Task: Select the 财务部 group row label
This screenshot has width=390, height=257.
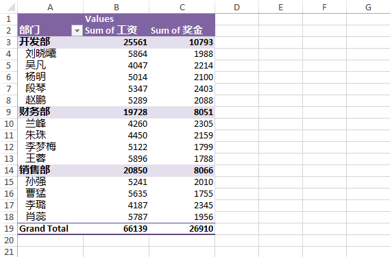Action: 34,112
